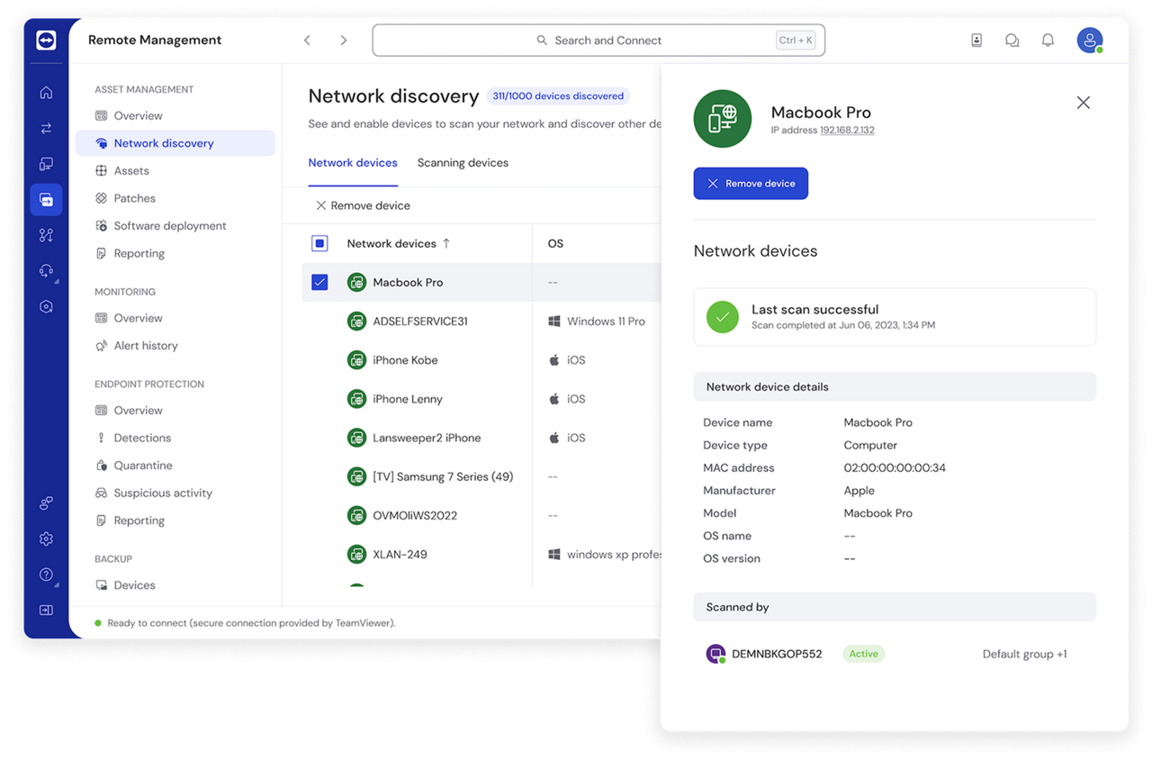Open the contacts book icon in header
1152x760 pixels.
pyautogui.click(x=976, y=41)
